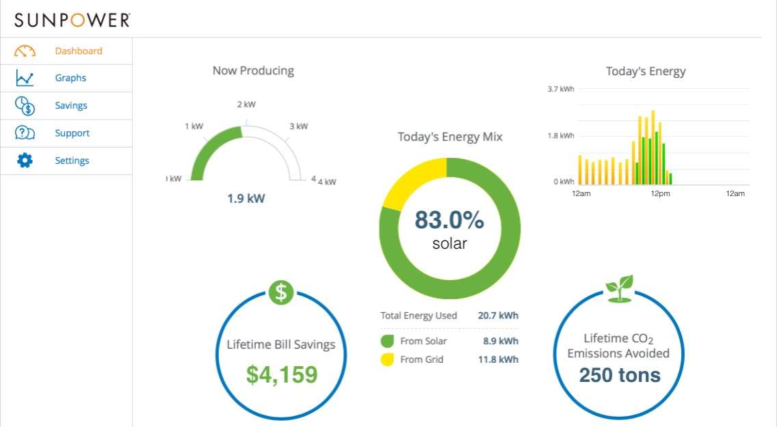Open the Dashboard menu item
The height and width of the screenshot is (427, 777).
click(79, 51)
